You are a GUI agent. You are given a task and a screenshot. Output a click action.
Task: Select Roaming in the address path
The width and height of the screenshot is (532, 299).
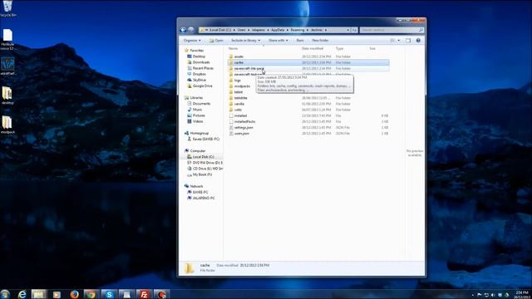[298, 30]
